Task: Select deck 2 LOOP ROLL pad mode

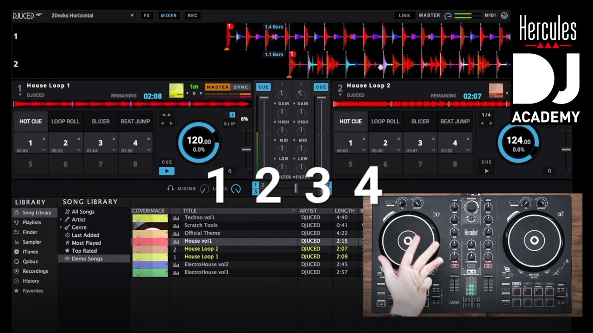Action: click(385, 121)
